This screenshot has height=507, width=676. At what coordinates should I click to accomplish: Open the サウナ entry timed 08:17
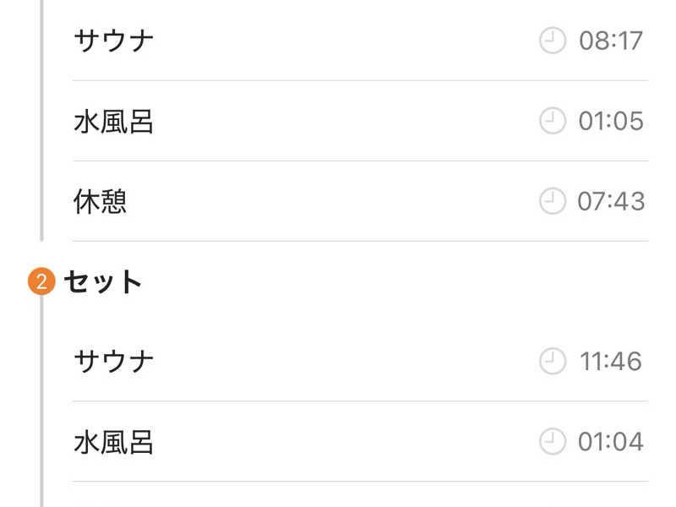pos(114,41)
